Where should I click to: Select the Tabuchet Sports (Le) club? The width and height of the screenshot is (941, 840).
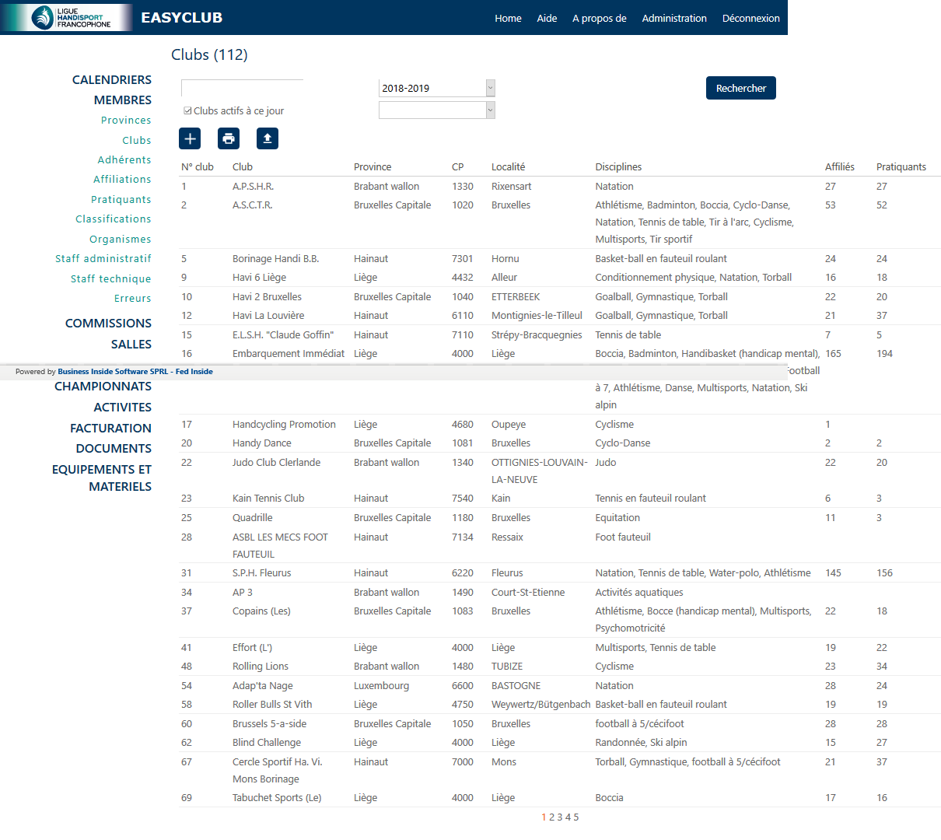277,797
